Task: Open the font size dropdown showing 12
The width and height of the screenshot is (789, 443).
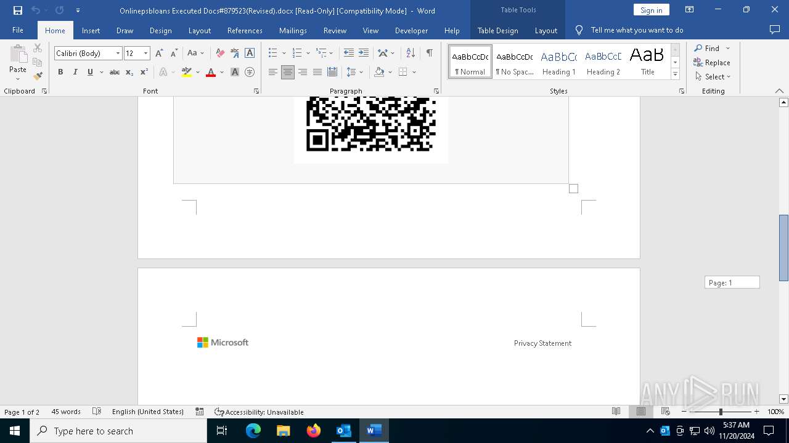Action: [145, 54]
